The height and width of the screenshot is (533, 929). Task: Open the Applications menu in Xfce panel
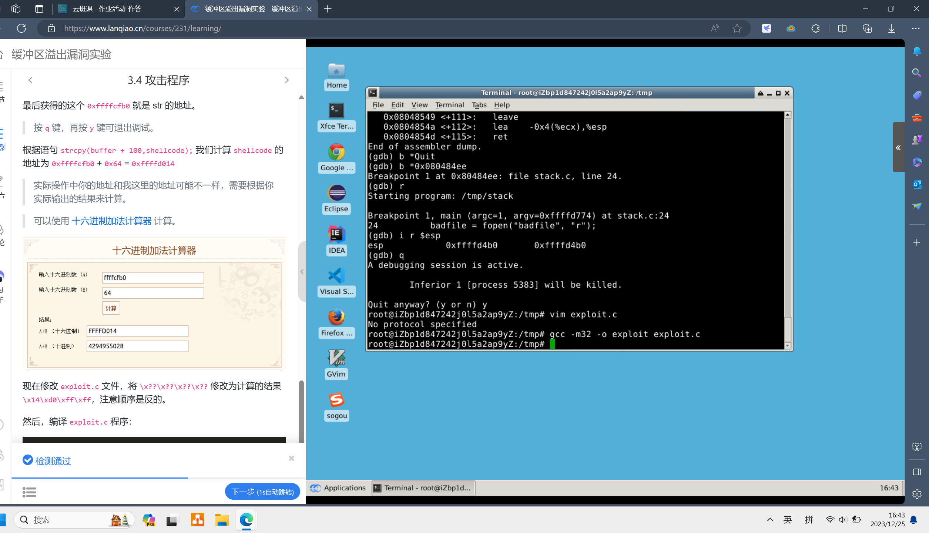[x=338, y=488]
